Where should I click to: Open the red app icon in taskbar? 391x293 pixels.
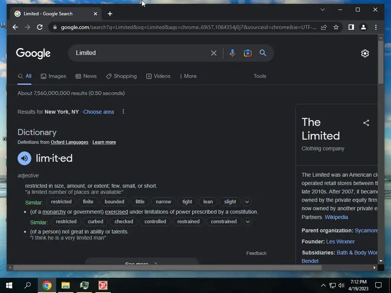(x=103, y=285)
